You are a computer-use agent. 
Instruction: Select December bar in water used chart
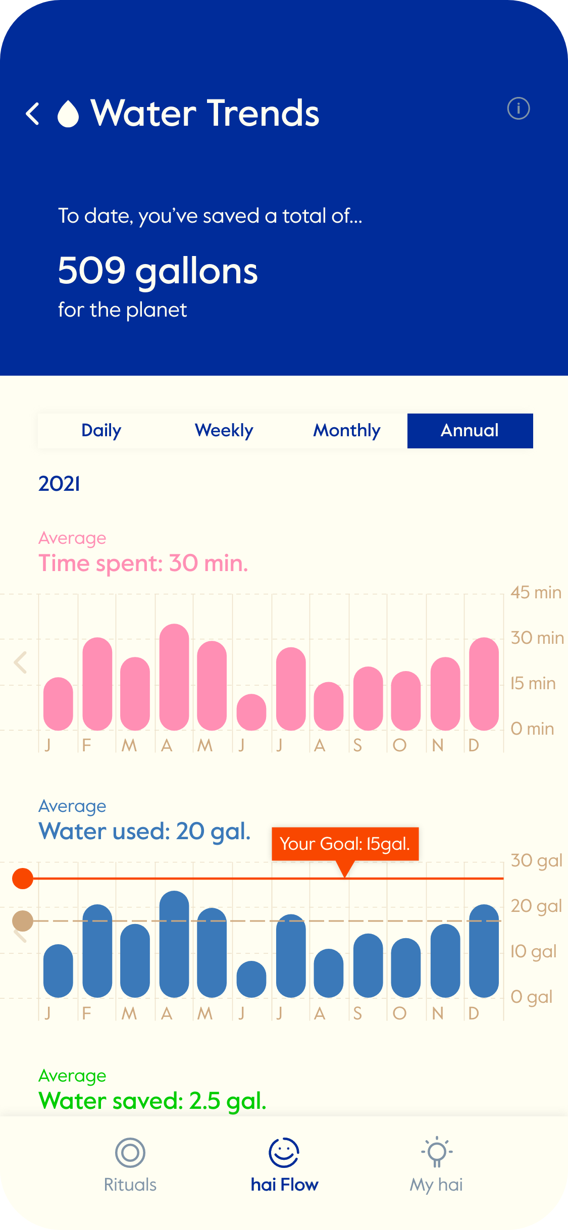484,951
